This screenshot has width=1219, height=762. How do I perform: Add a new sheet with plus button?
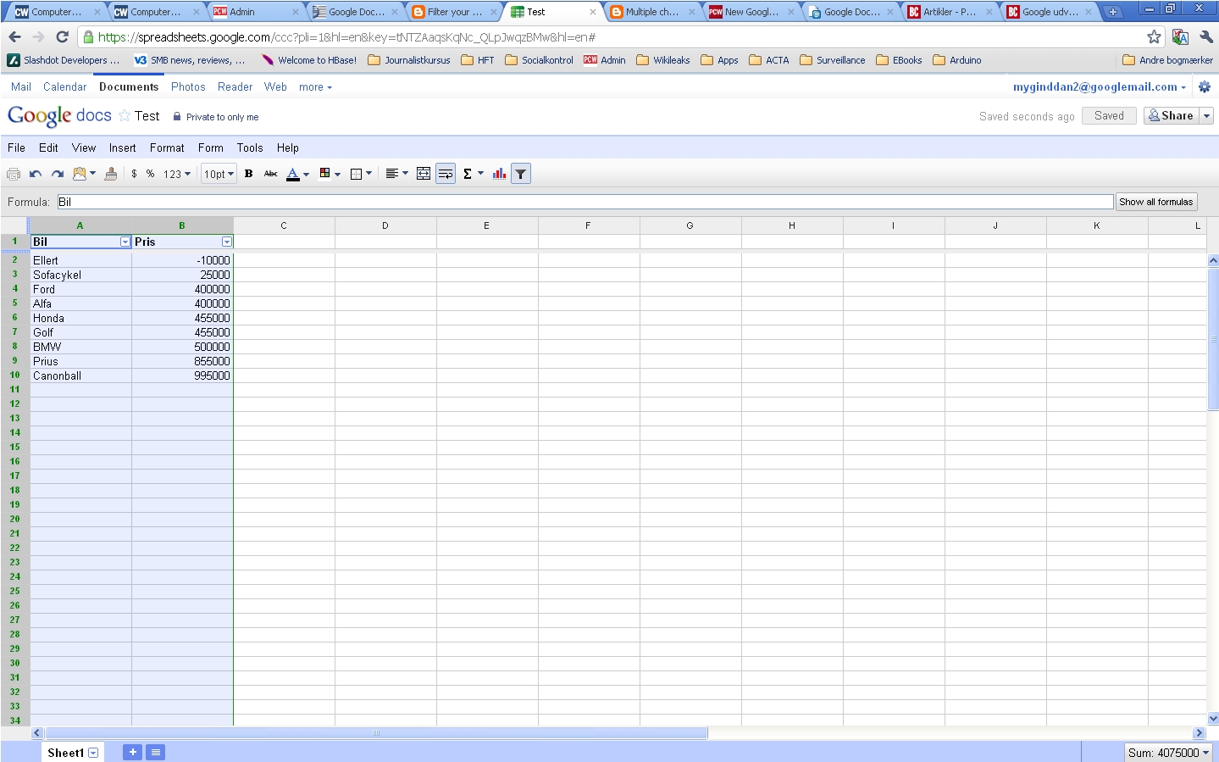(x=132, y=752)
